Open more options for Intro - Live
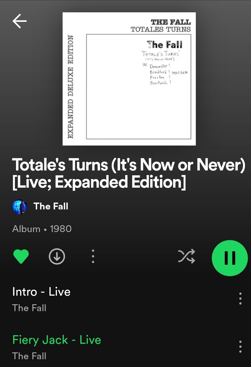Screen dimensions: 251x367 (240, 299)
